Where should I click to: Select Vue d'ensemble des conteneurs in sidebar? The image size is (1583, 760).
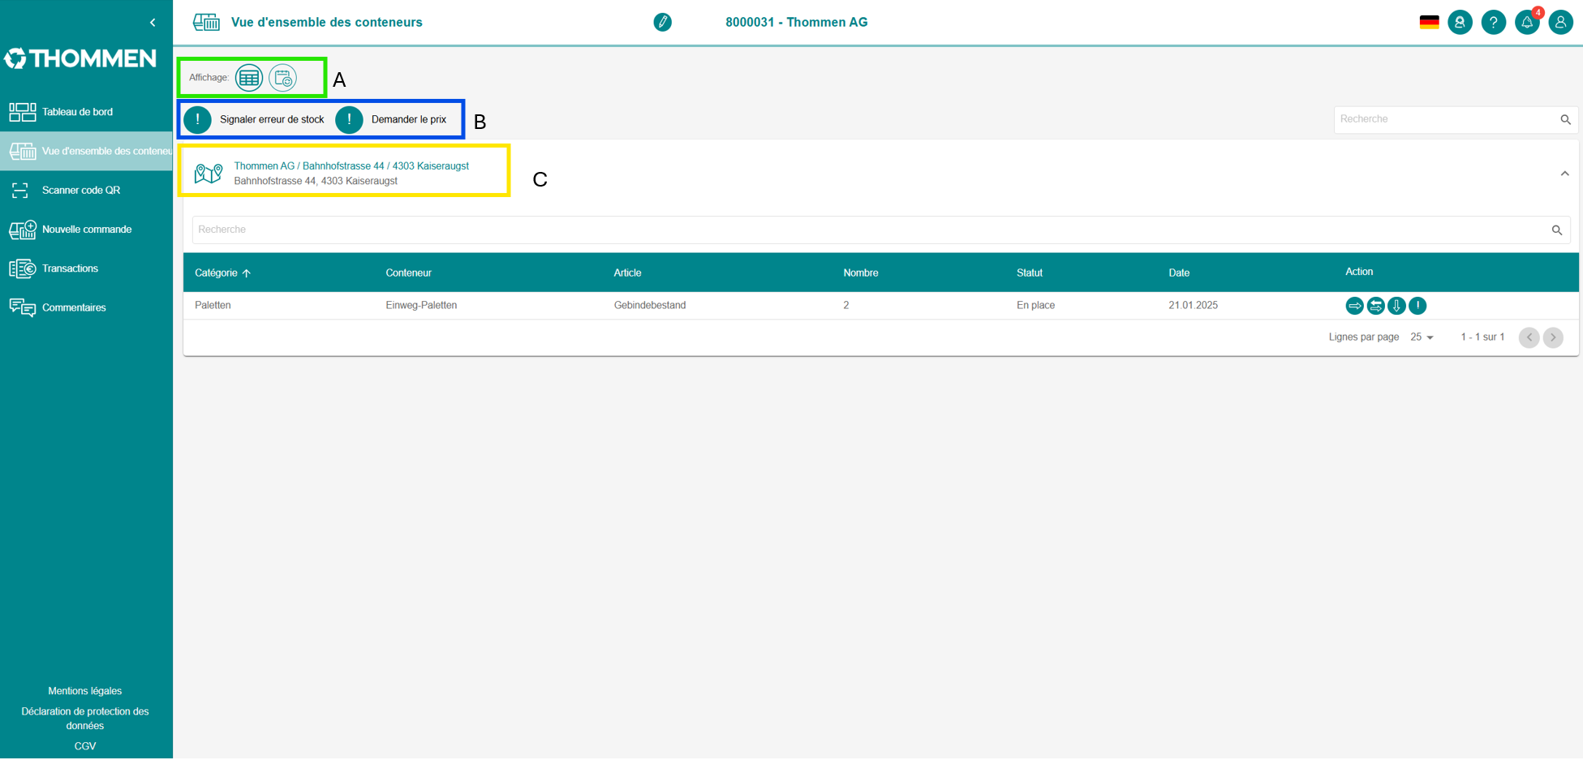click(x=86, y=151)
